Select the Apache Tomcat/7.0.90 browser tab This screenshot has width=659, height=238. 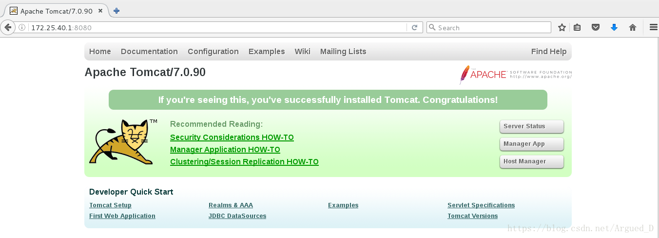(x=56, y=11)
